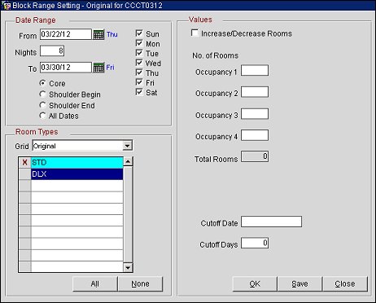376x303 pixels.
Task: Click the Cutoff Days field
Action: 255,243
